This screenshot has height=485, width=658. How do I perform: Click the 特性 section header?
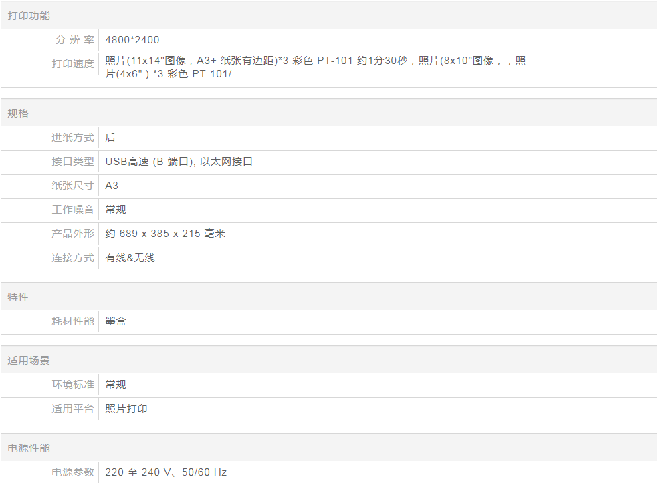click(x=18, y=297)
